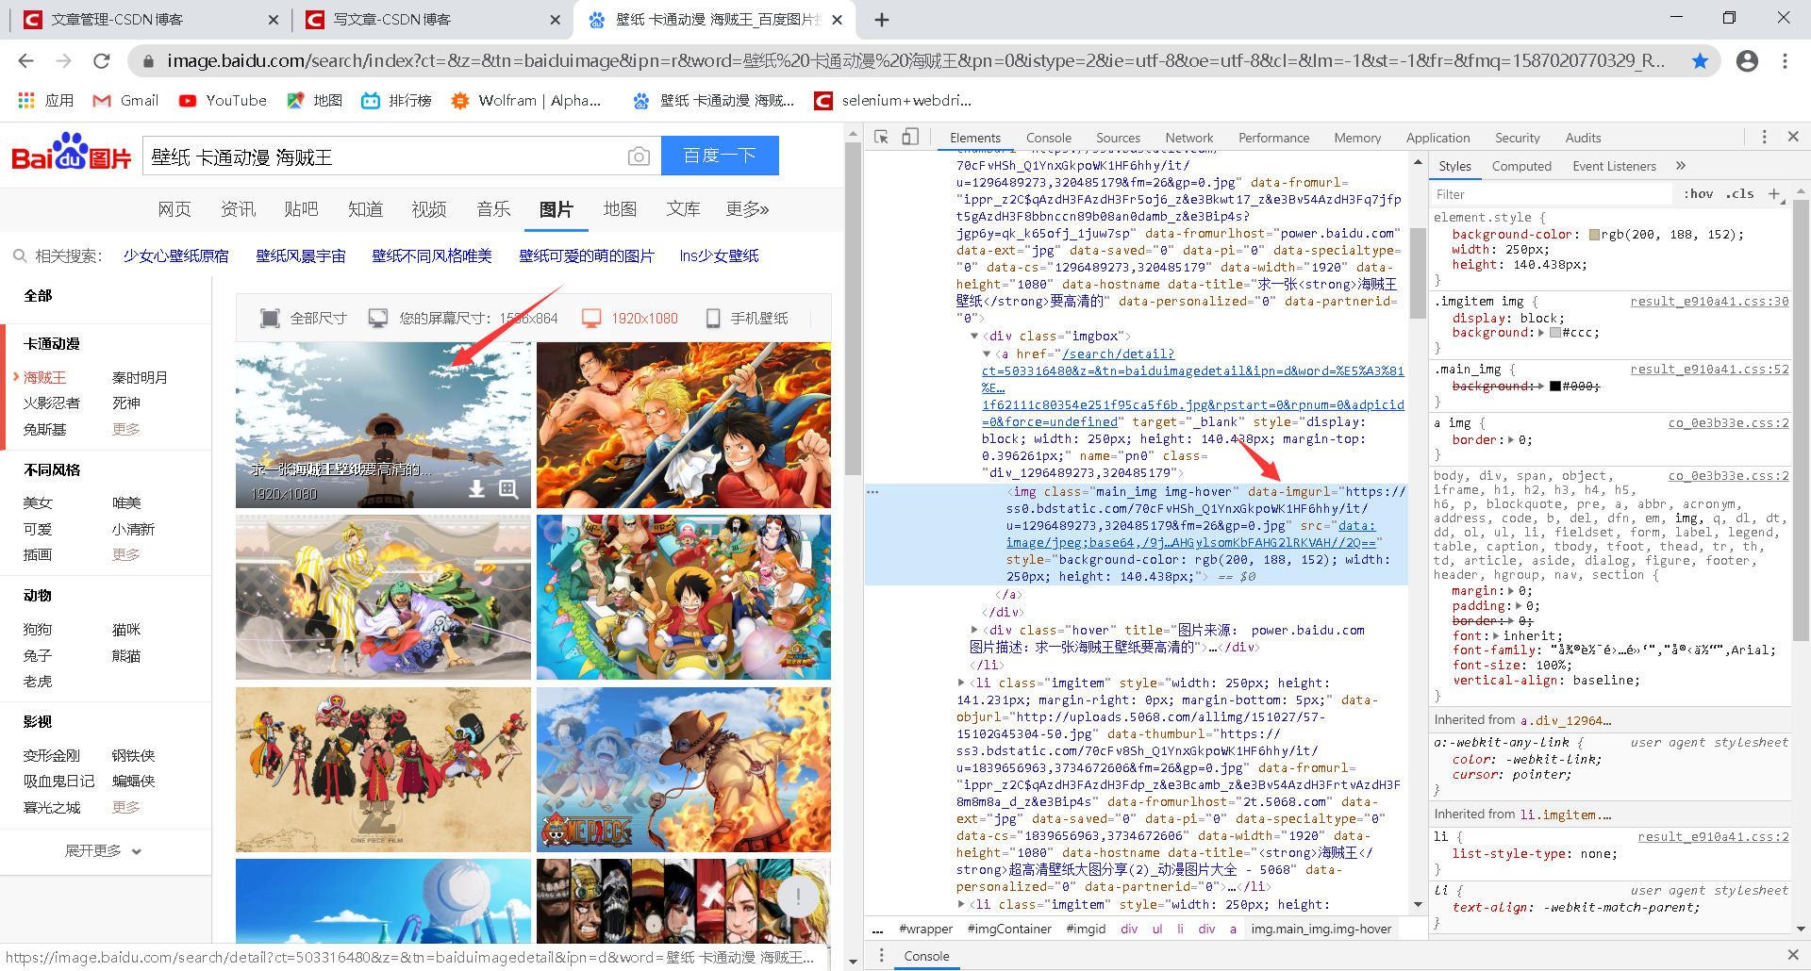Switch to the DevTools Console tab
This screenshot has height=971, width=1811.
tap(1049, 138)
